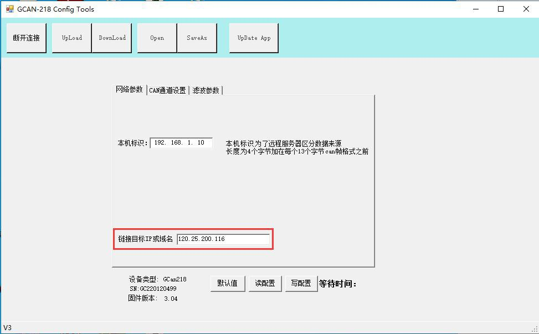
Task: Click the DownLoad toolbar button
Action: 112,38
